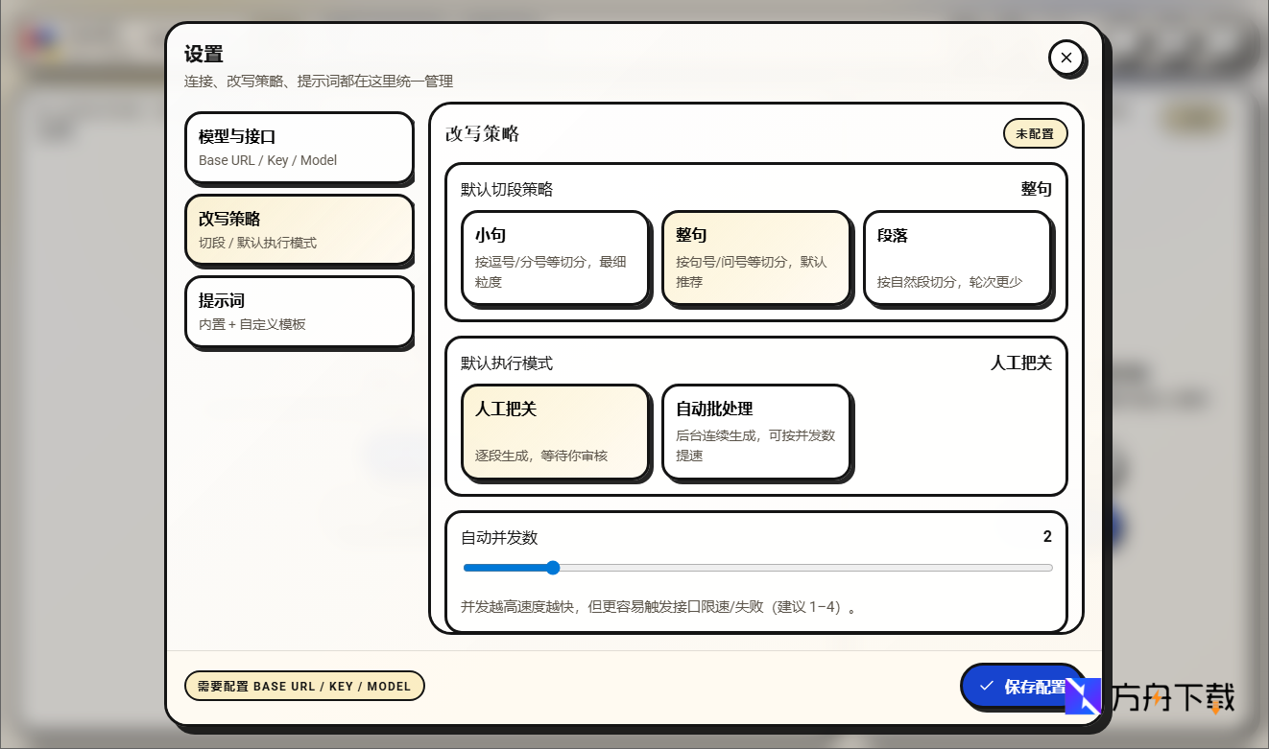This screenshot has height=749, width=1269.
Task: Click the 整句 label above segmentation cards
Action: pos(1037,189)
